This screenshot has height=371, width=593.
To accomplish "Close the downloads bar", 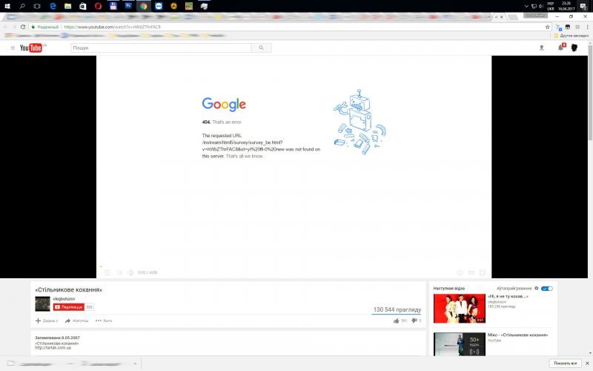I will [587, 364].
